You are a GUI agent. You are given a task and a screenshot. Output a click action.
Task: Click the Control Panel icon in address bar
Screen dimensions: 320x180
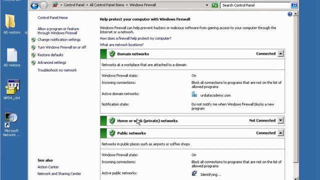click(x=55, y=5)
